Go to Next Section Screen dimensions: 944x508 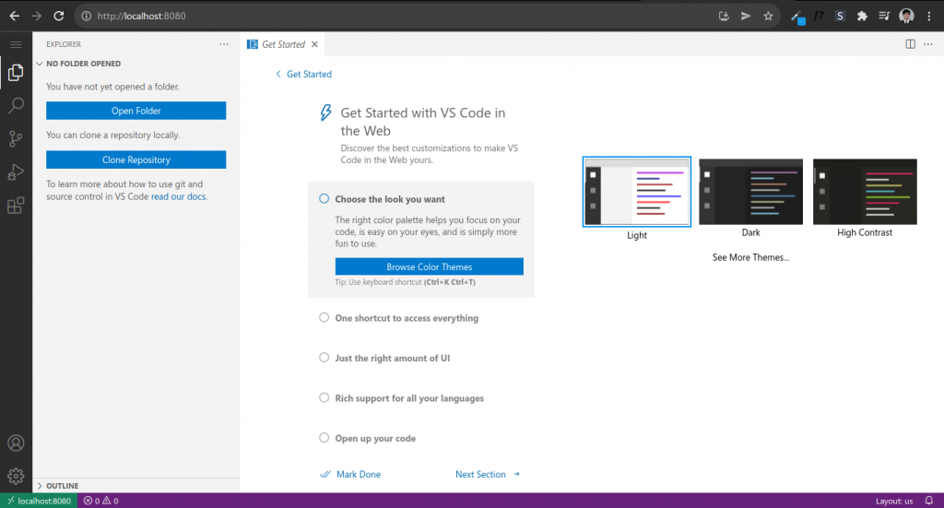coord(488,474)
